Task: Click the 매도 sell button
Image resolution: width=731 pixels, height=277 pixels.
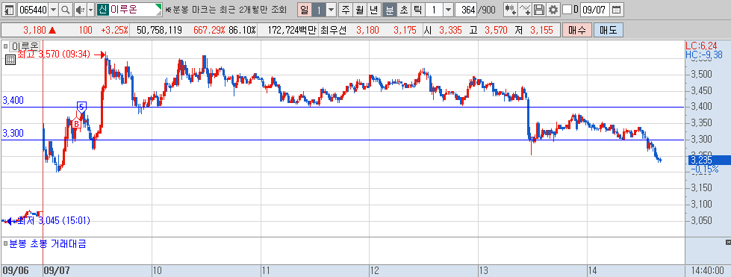Action: pos(608,31)
